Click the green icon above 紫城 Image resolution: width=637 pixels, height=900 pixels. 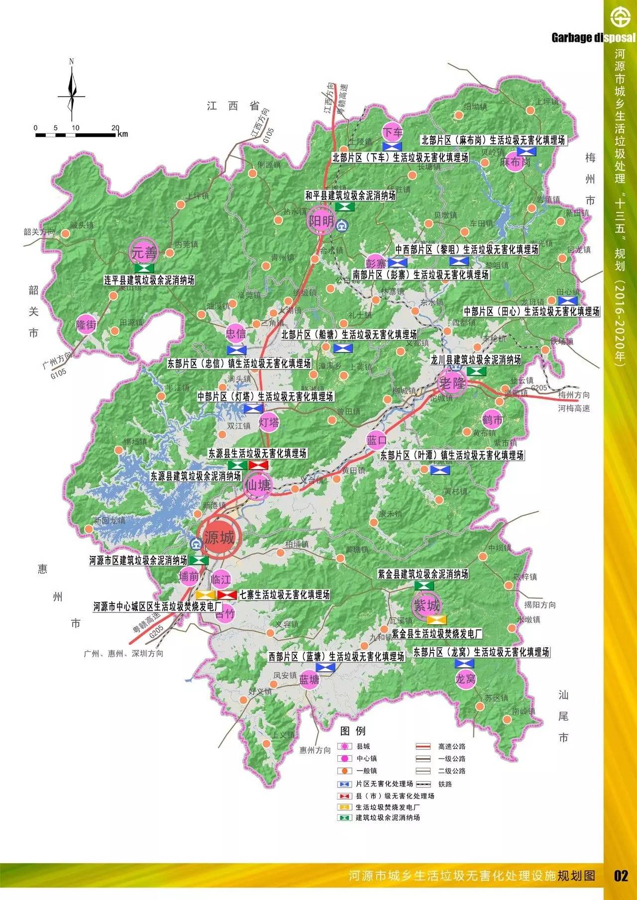point(424,585)
